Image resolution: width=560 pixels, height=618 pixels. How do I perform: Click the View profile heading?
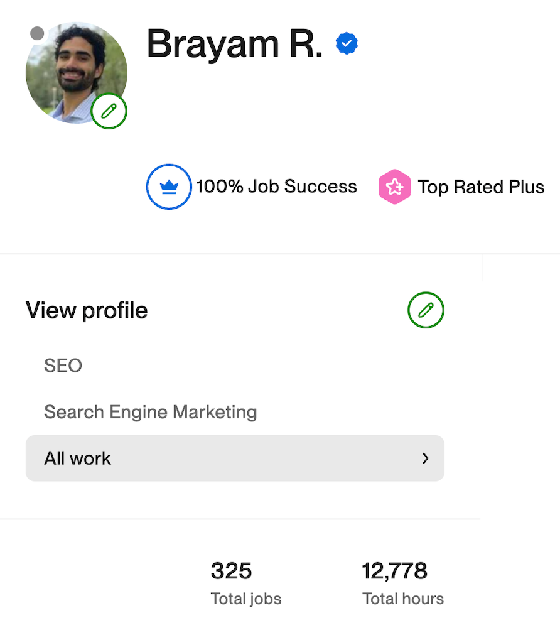coord(87,310)
